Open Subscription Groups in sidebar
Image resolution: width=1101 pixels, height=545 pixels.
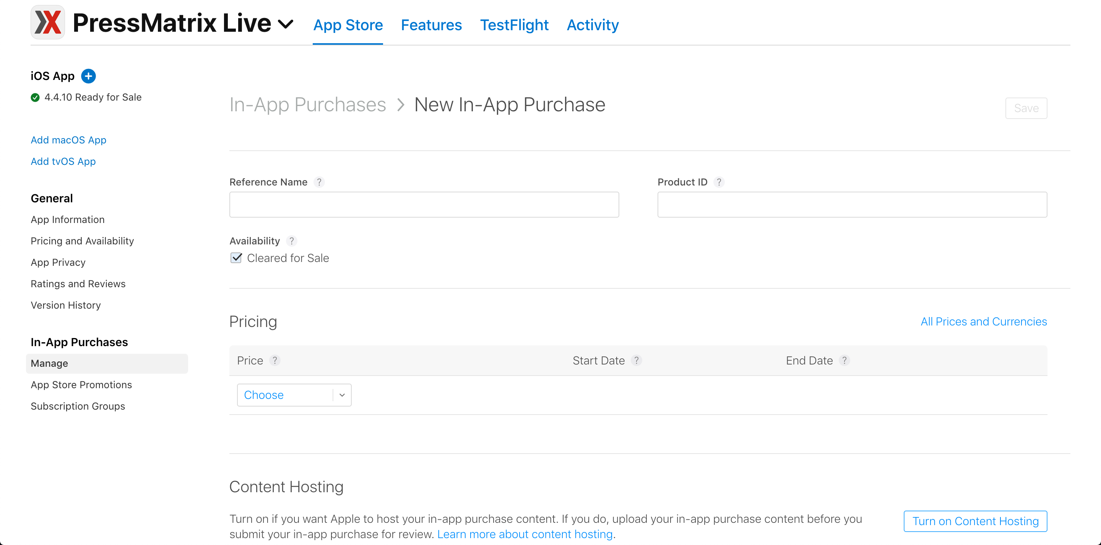[x=78, y=406]
